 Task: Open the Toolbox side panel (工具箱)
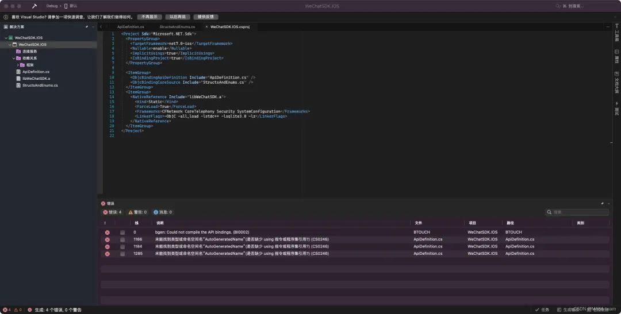click(616, 33)
